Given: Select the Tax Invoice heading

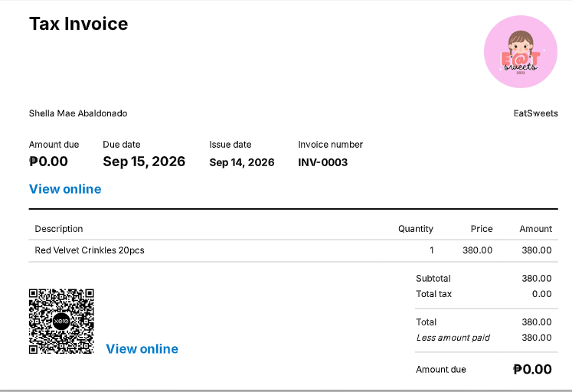Looking at the screenshot, I should pyautogui.click(x=78, y=24).
